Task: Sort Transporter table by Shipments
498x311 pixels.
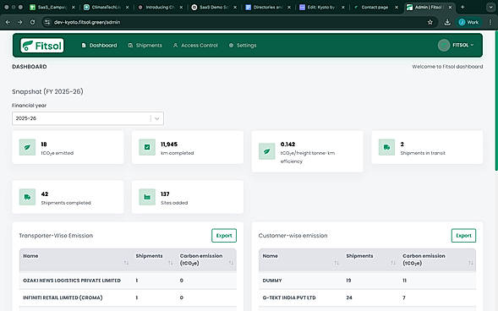Action: [171, 263]
